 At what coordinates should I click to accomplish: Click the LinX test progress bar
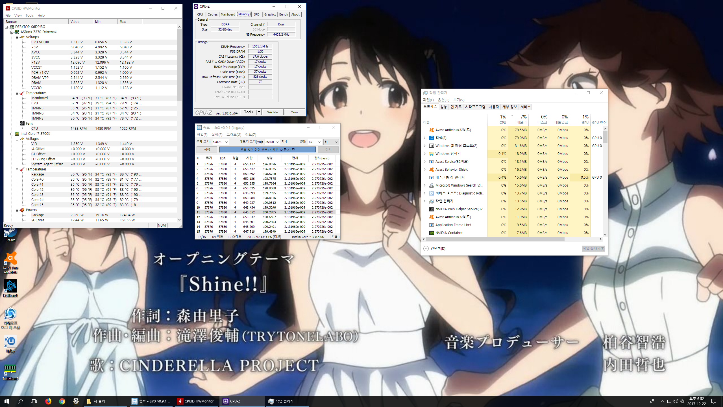pos(267,150)
